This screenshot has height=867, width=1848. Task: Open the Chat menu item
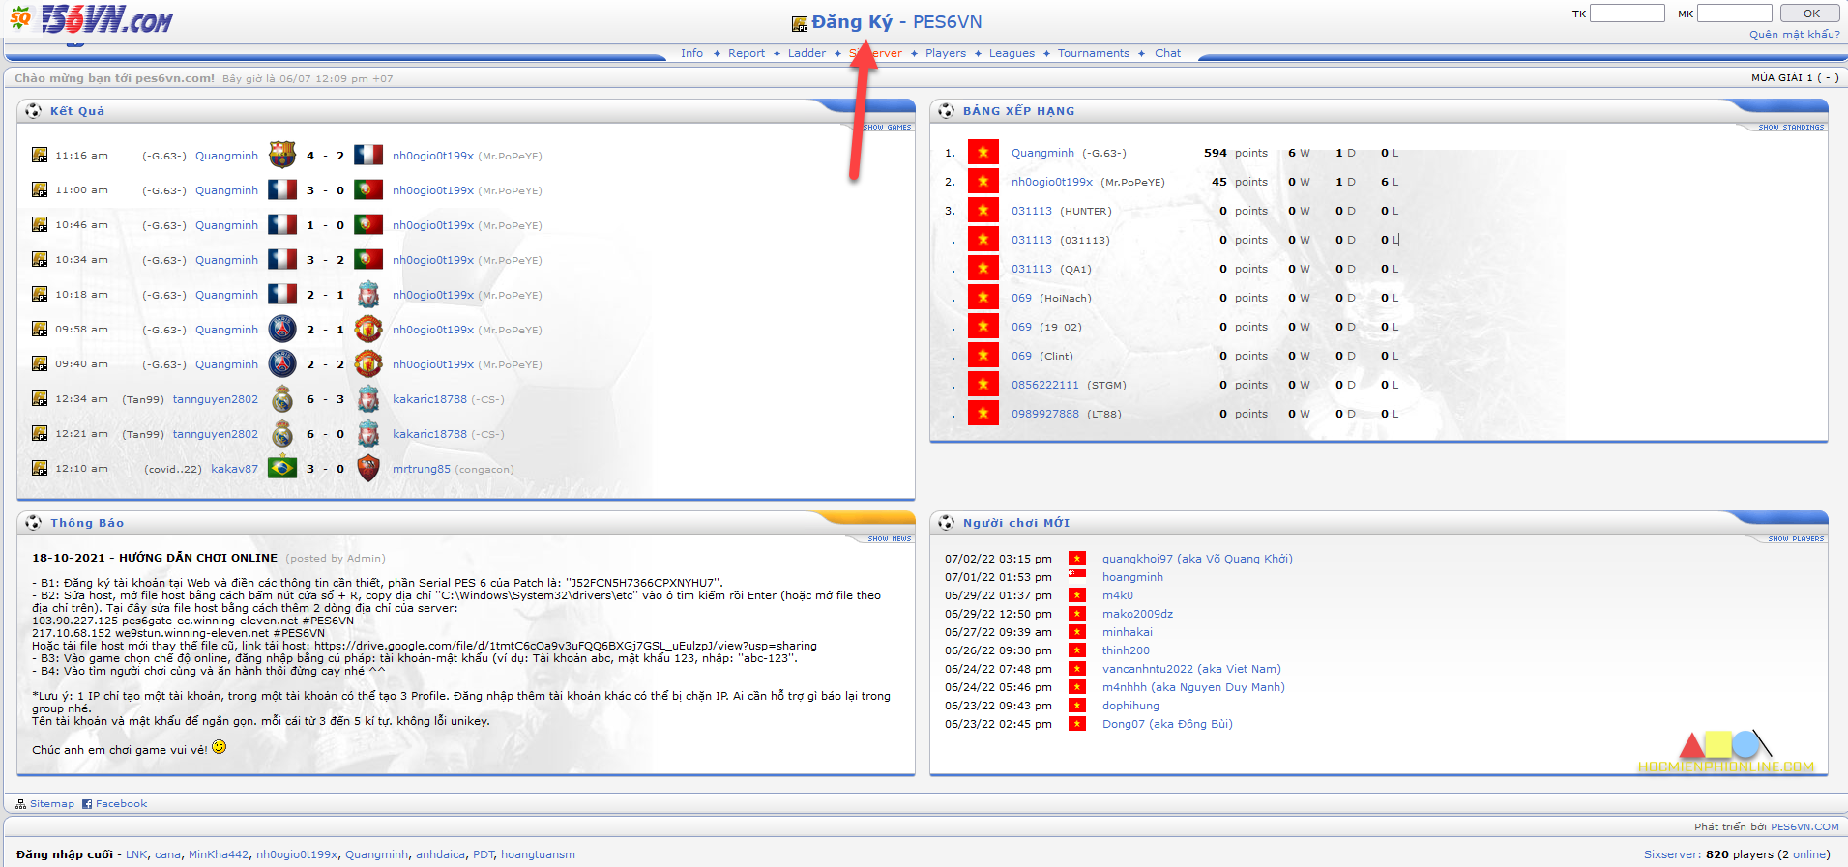coord(1167,53)
